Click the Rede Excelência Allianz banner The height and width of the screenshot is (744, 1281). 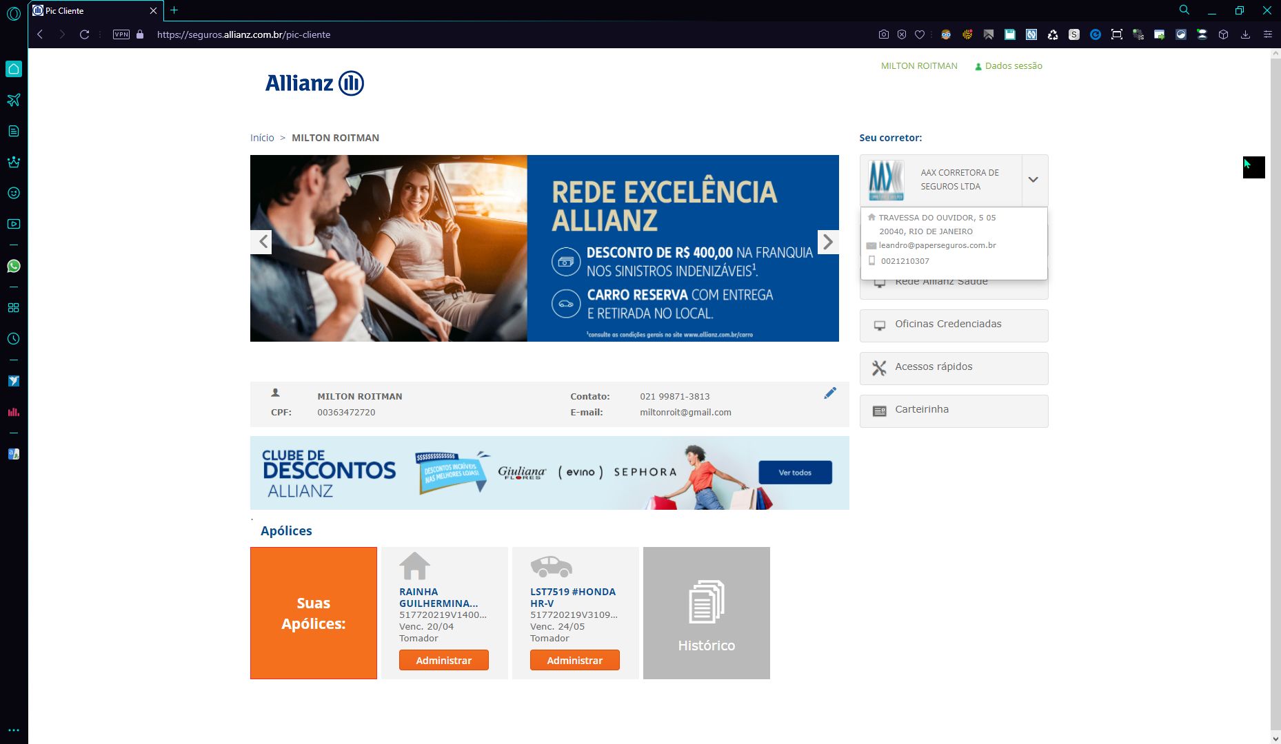tap(545, 248)
